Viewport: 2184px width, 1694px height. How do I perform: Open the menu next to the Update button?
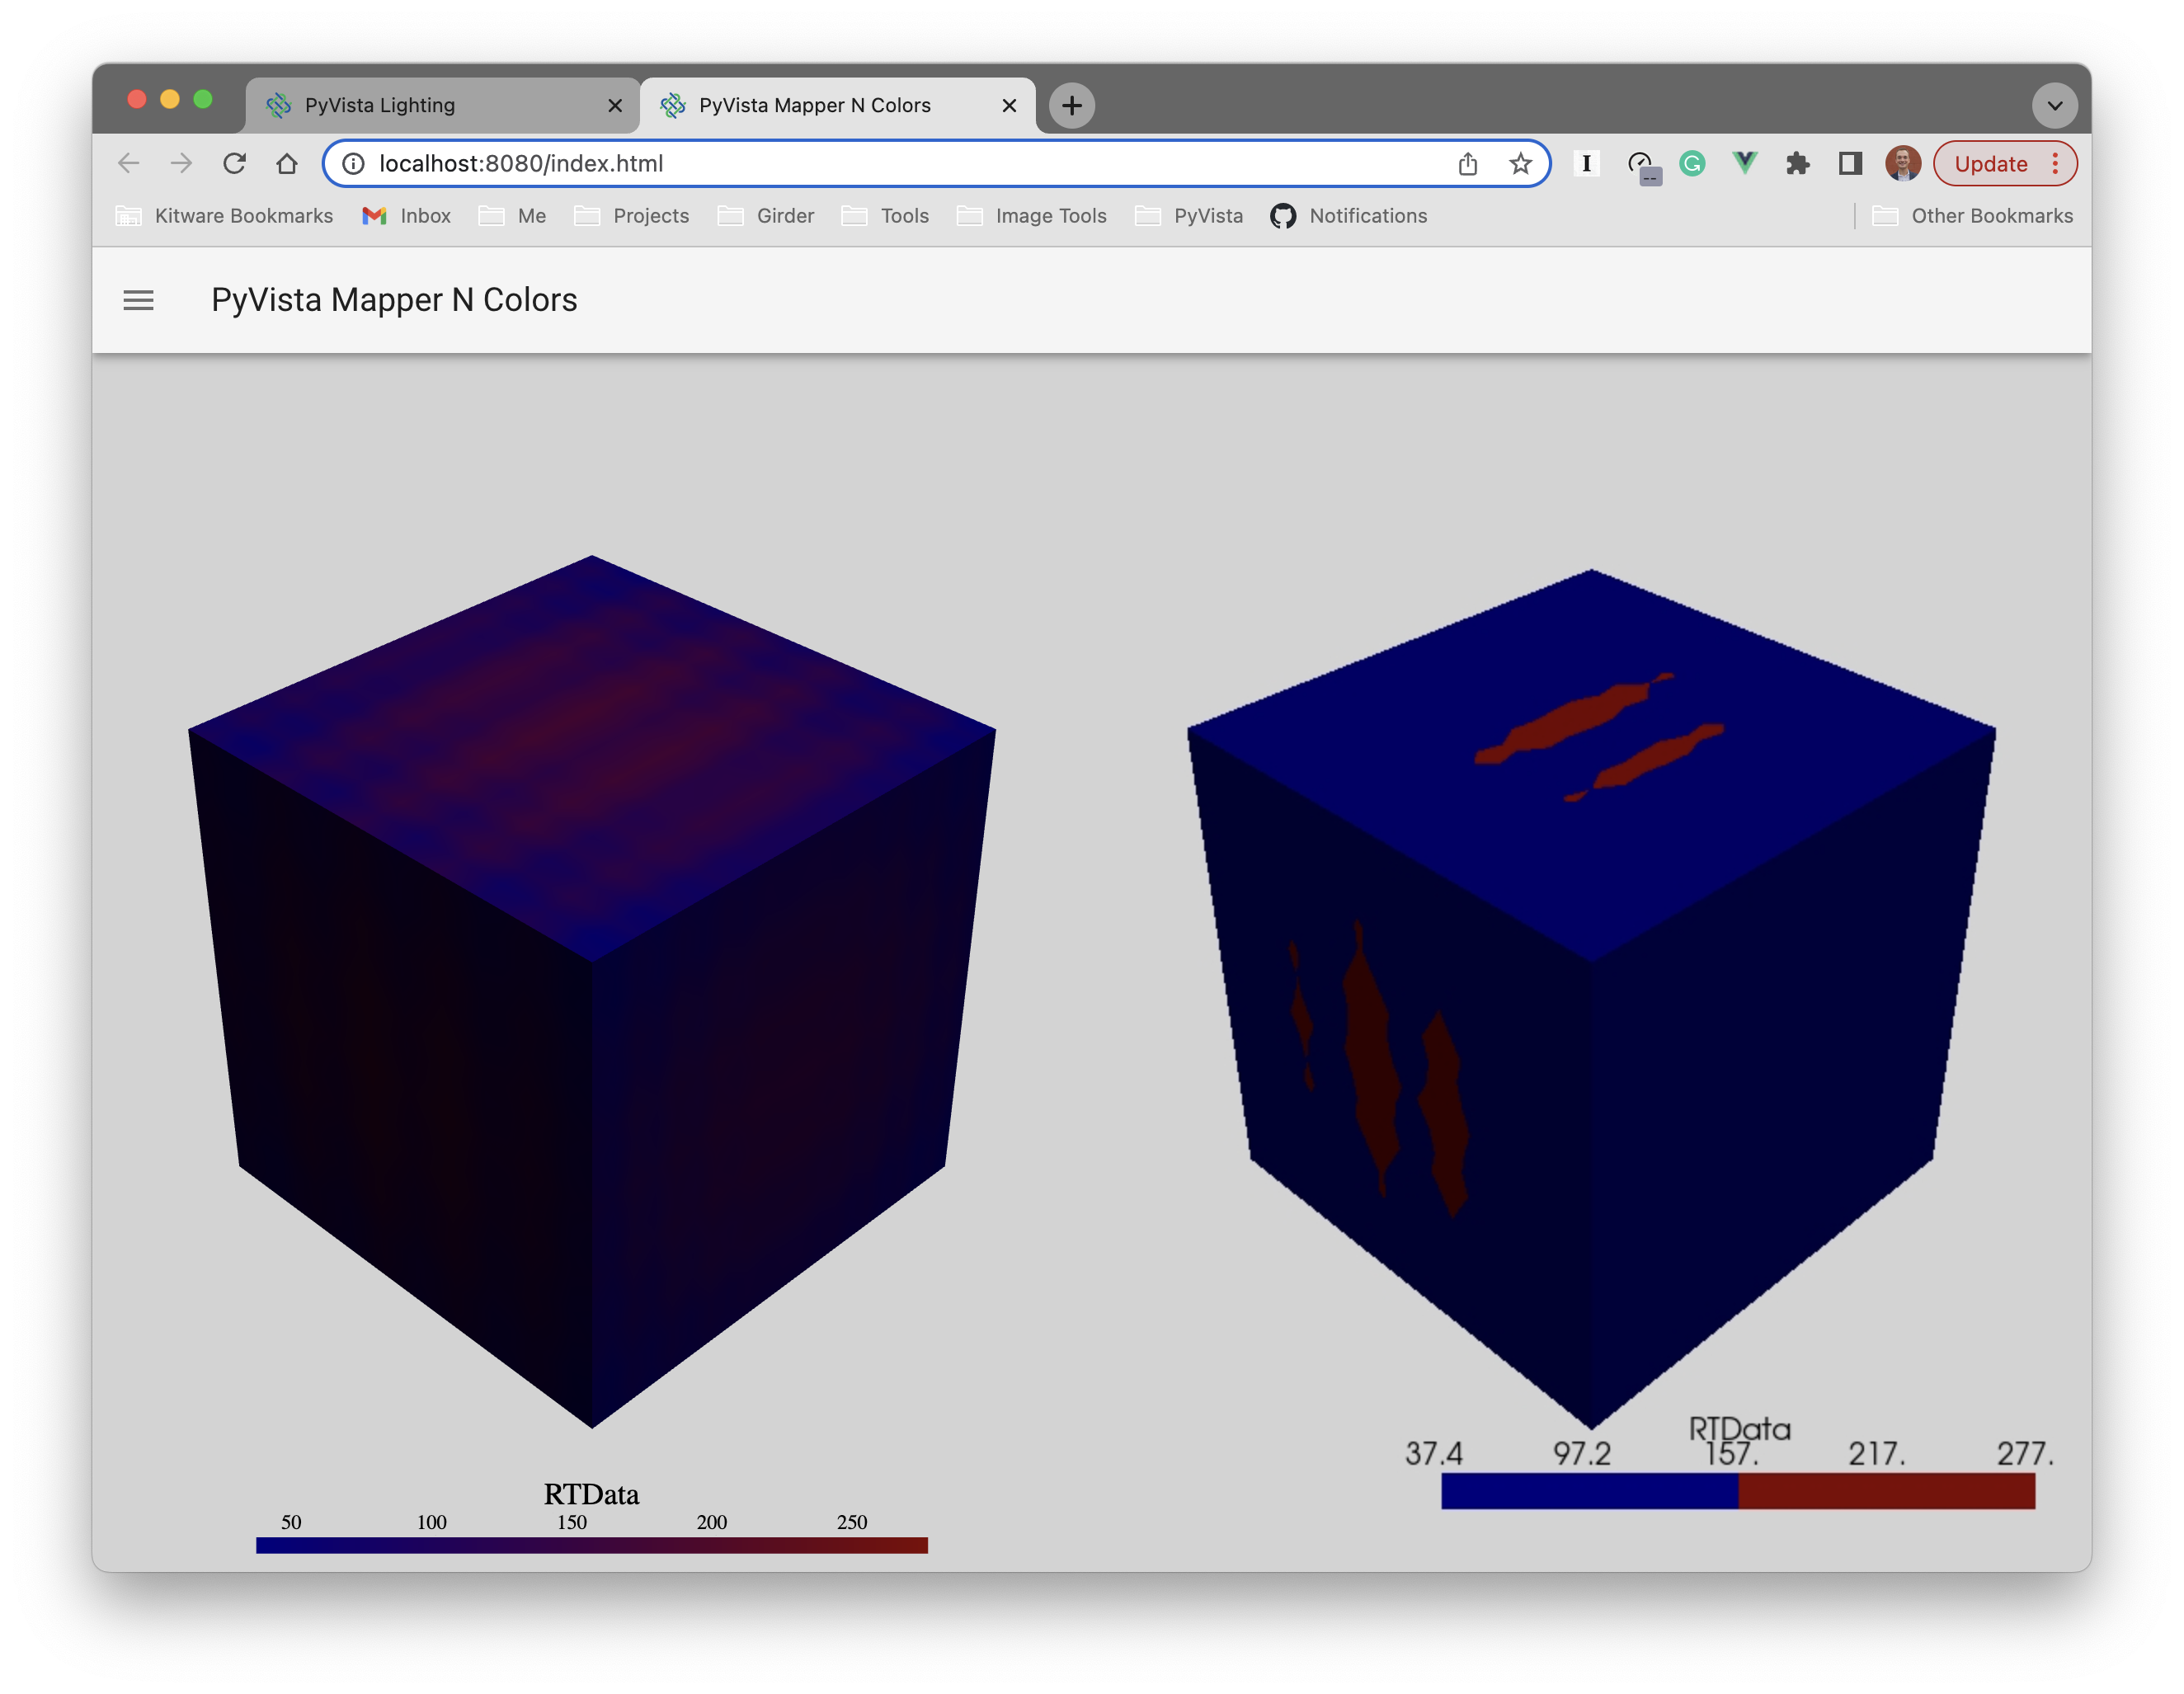pyautogui.click(x=2056, y=163)
